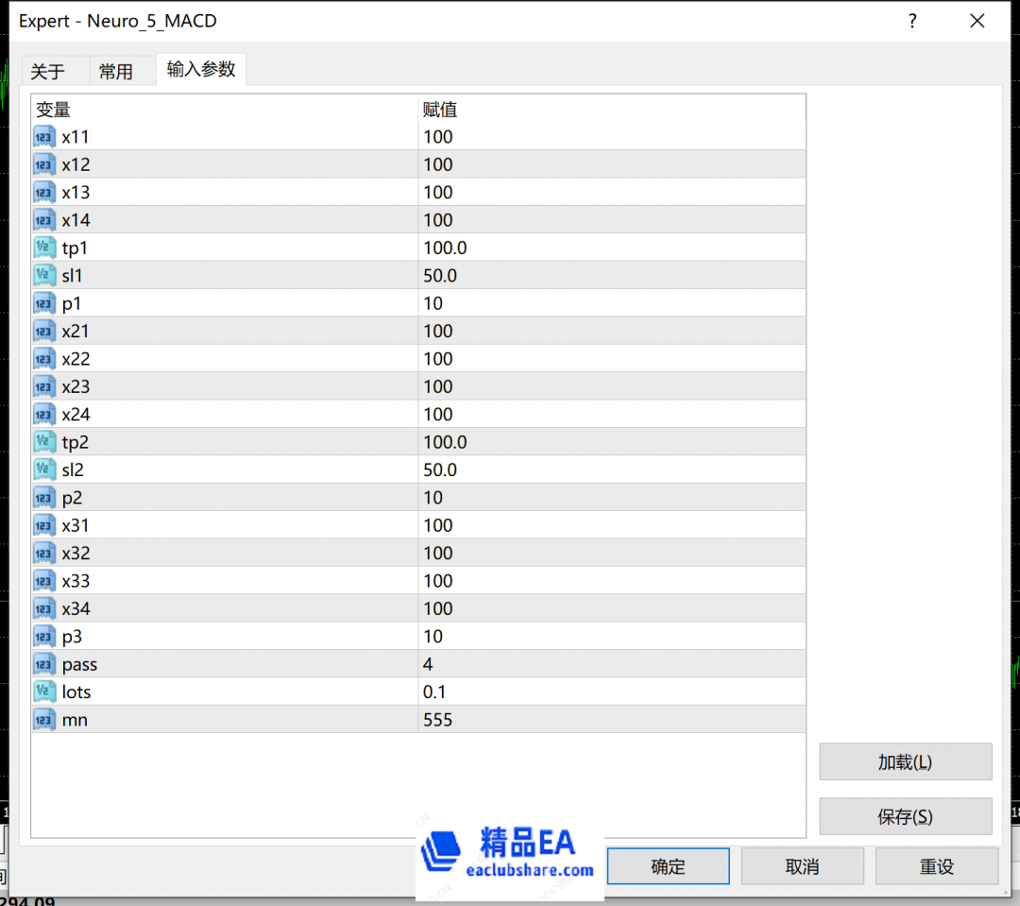Click the double-type icon beside sl1

[45, 276]
